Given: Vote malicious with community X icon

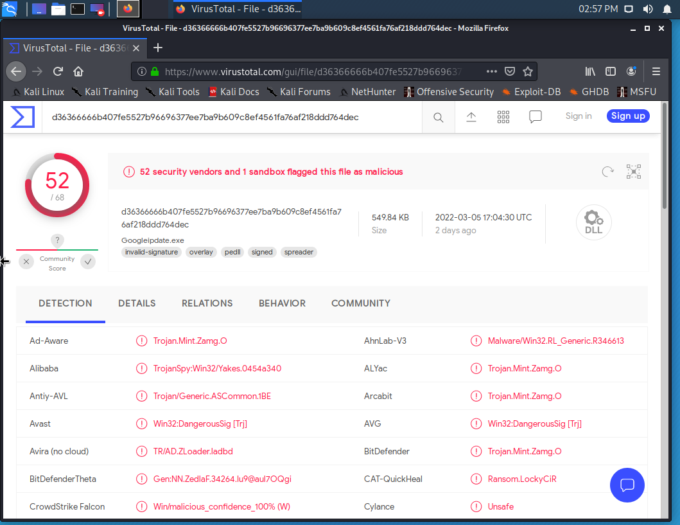Looking at the screenshot, I should pos(26,262).
